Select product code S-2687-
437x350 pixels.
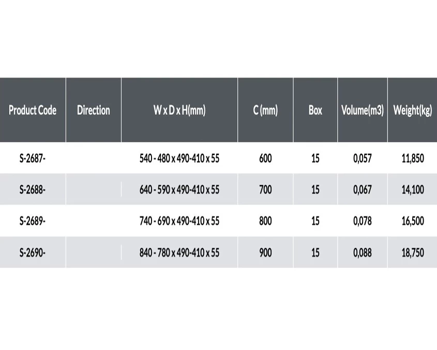pos(33,158)
